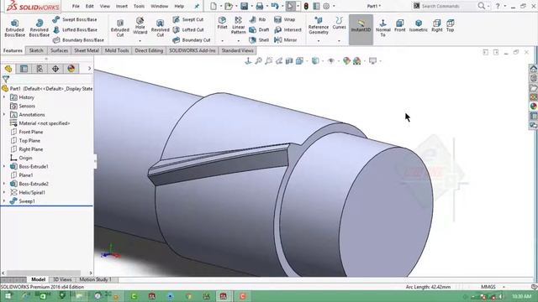Choose Lofted Boss/Base
This screenshot has width=538, height=302.
pyautogui.click(x=75, y=30)
